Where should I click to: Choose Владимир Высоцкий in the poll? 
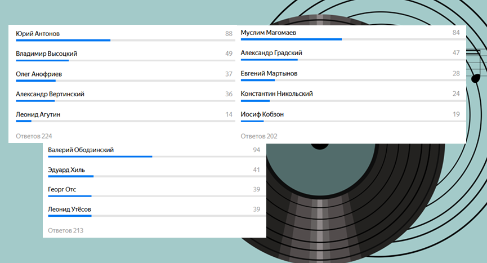click(x=126, y=56)
